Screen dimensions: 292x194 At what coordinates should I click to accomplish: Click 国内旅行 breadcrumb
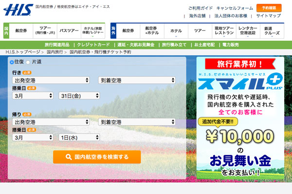55,52
